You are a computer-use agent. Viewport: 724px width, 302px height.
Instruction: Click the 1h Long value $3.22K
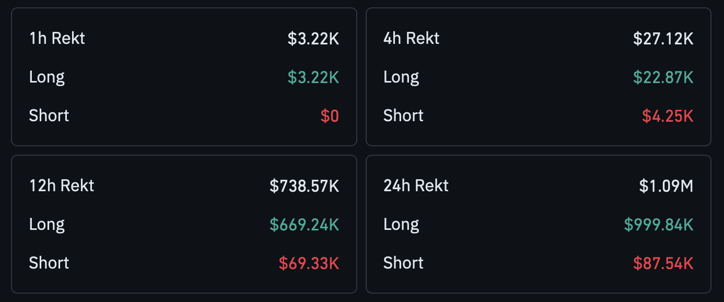(313, 77)
